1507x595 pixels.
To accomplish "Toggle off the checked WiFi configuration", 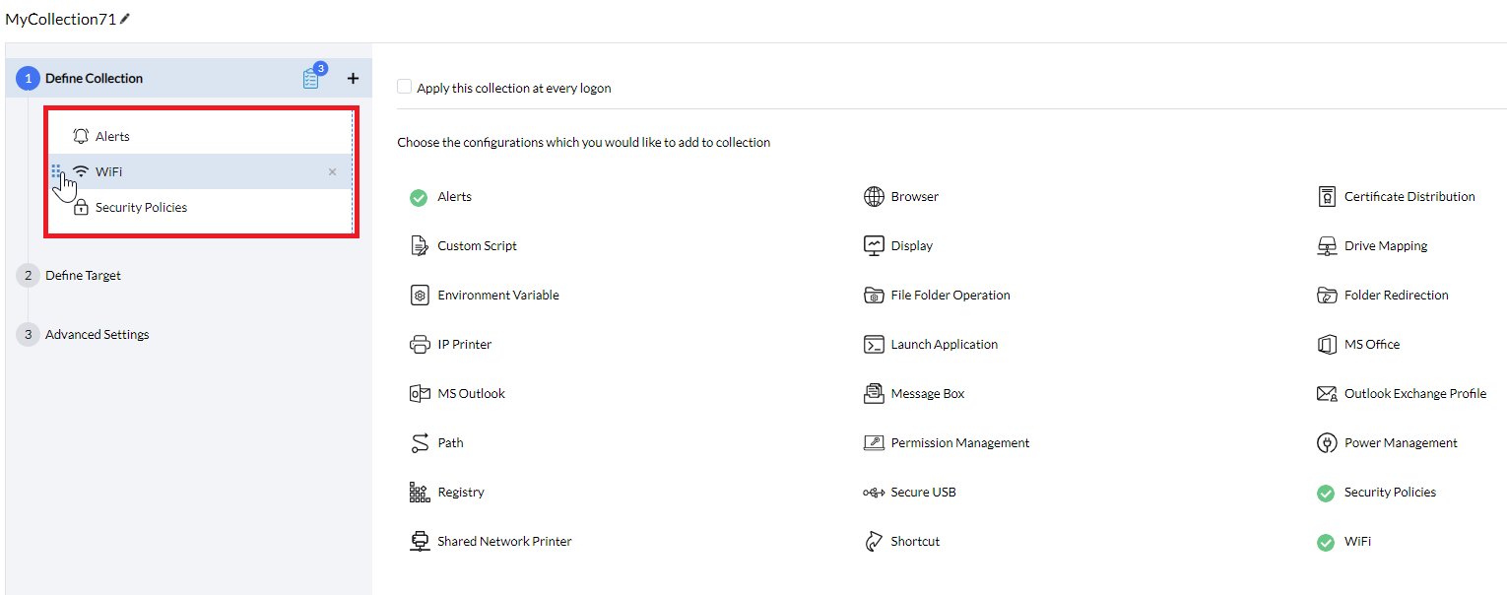I will tap(1326, 542).
